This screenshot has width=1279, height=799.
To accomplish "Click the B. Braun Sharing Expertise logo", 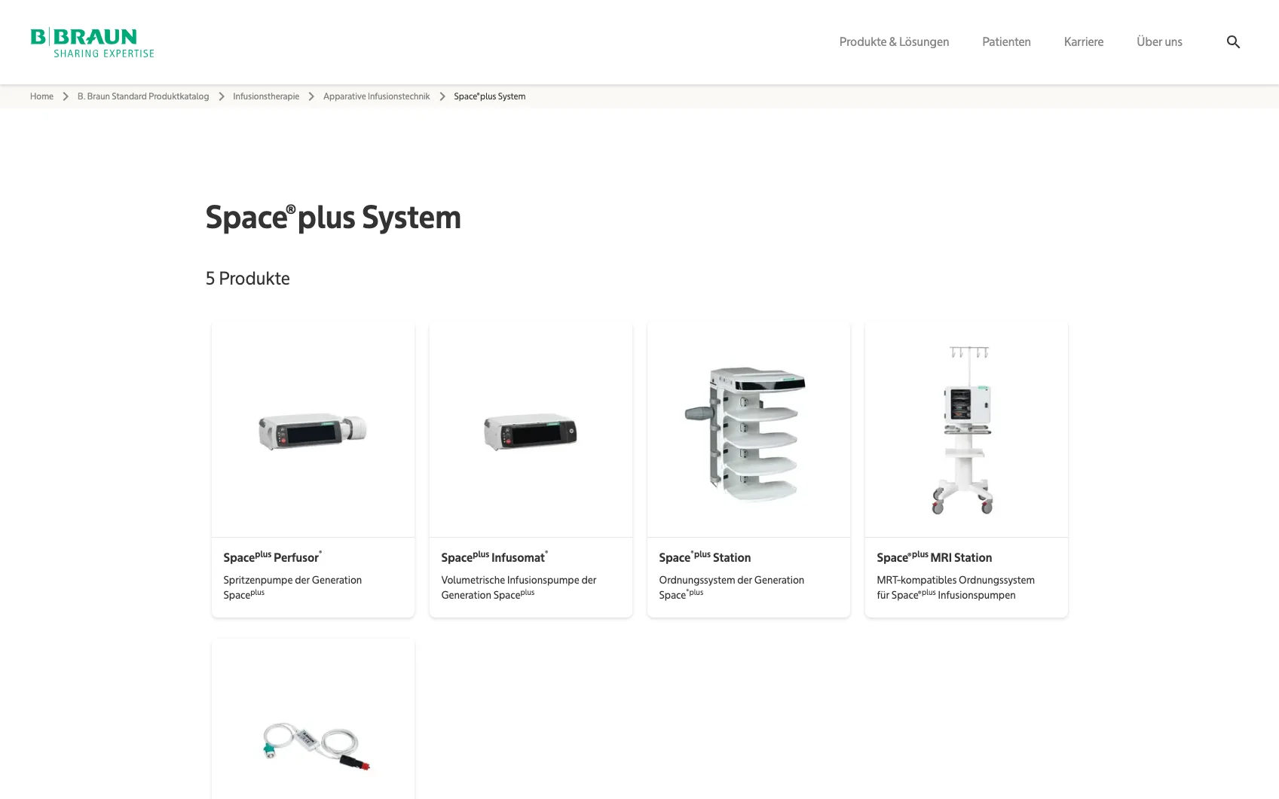I will click(x=92, y=42).
